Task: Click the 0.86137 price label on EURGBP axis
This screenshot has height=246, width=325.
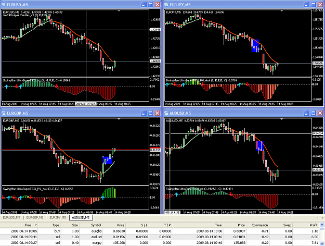Action: [155, 150]
